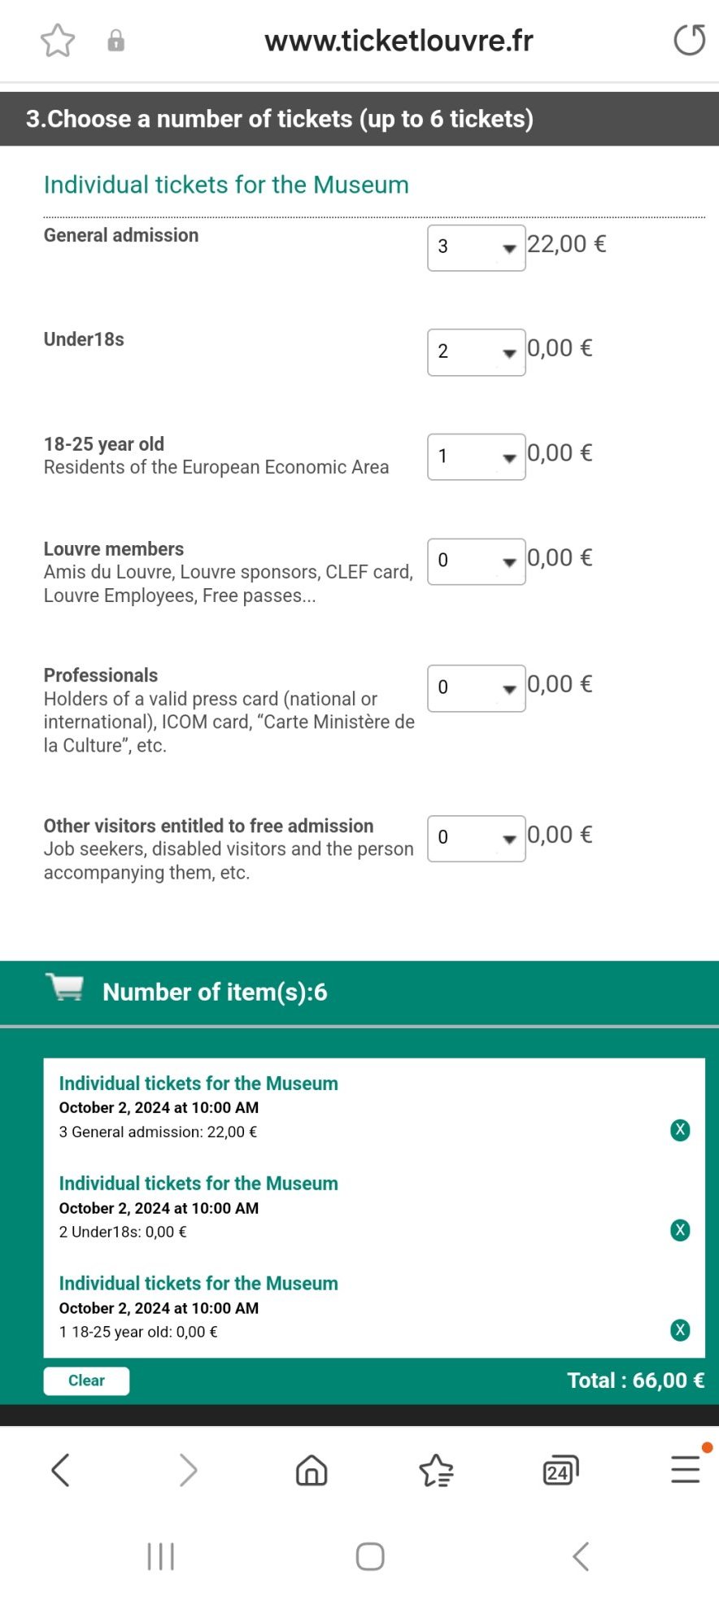The width and height of the screenshot is (719, 1601).
Task: Tap the padlock site security icon
Action: click(116, 41)
